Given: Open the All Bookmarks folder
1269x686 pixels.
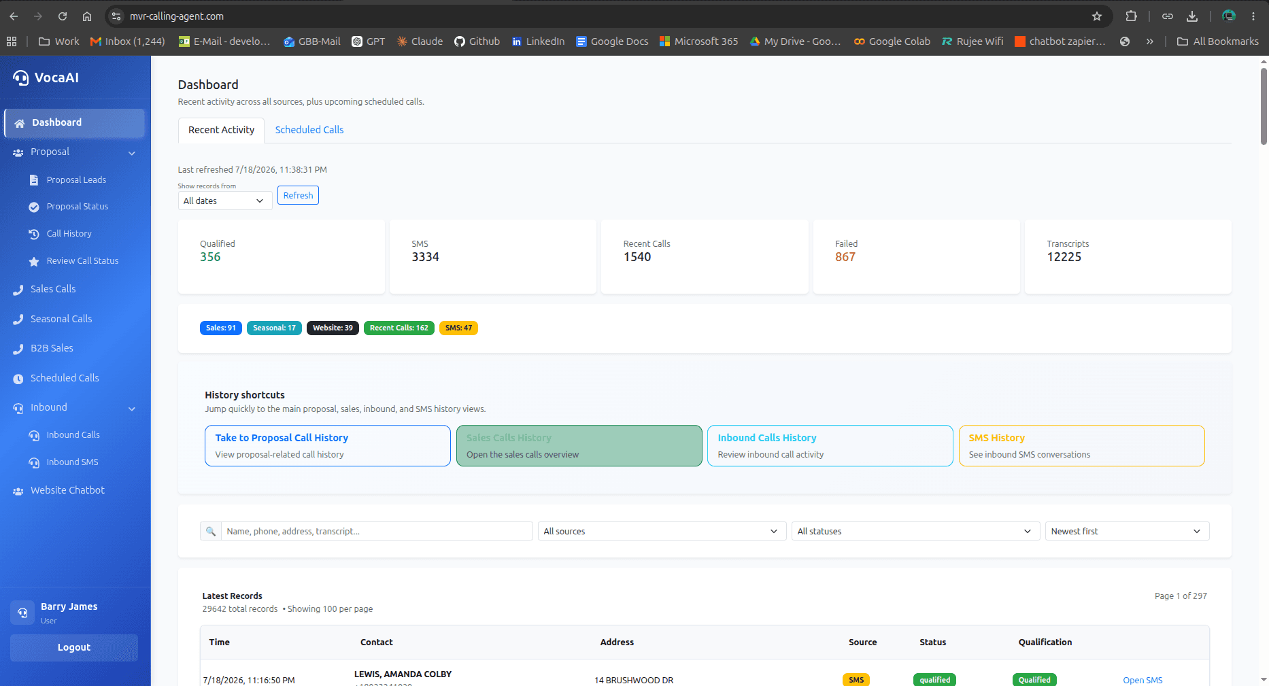Looking at the screenshot, I should (x=1217, y=41).
